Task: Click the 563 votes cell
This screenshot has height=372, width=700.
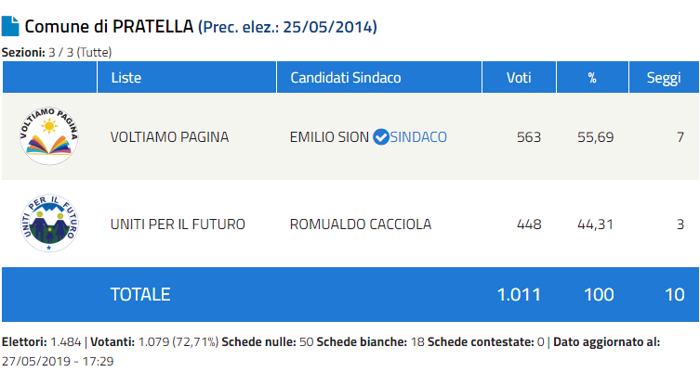Action: 528,137
